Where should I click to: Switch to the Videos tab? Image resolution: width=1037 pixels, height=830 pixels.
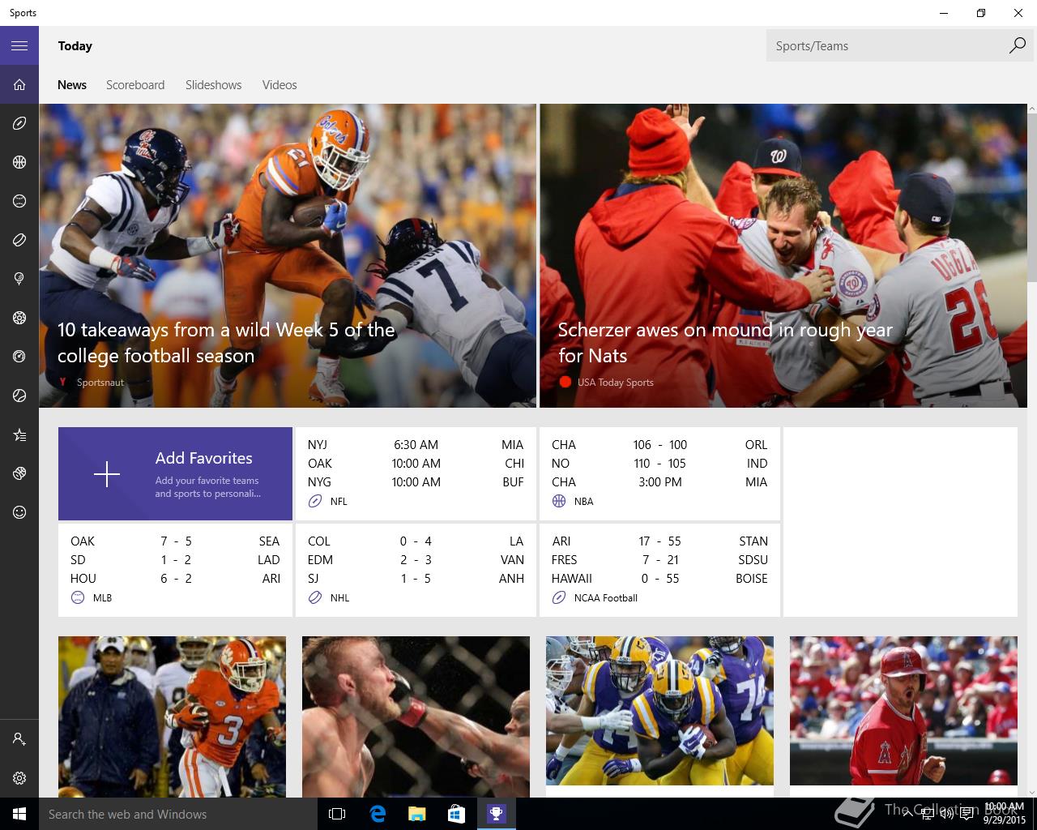coord(280,85)
